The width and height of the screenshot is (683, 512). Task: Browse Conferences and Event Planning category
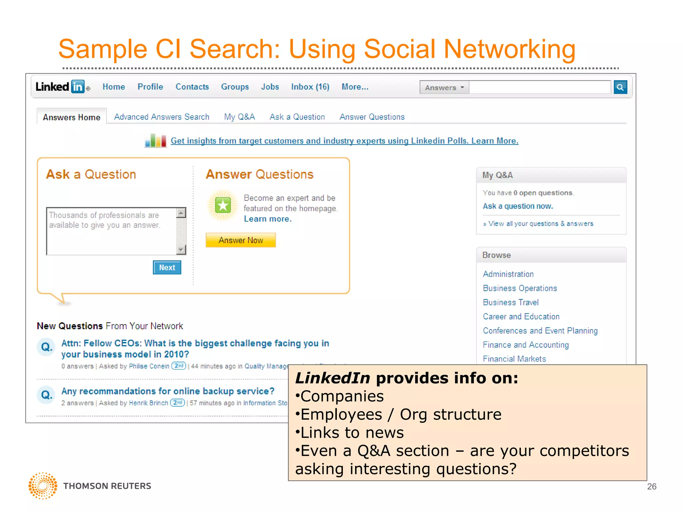540,331
